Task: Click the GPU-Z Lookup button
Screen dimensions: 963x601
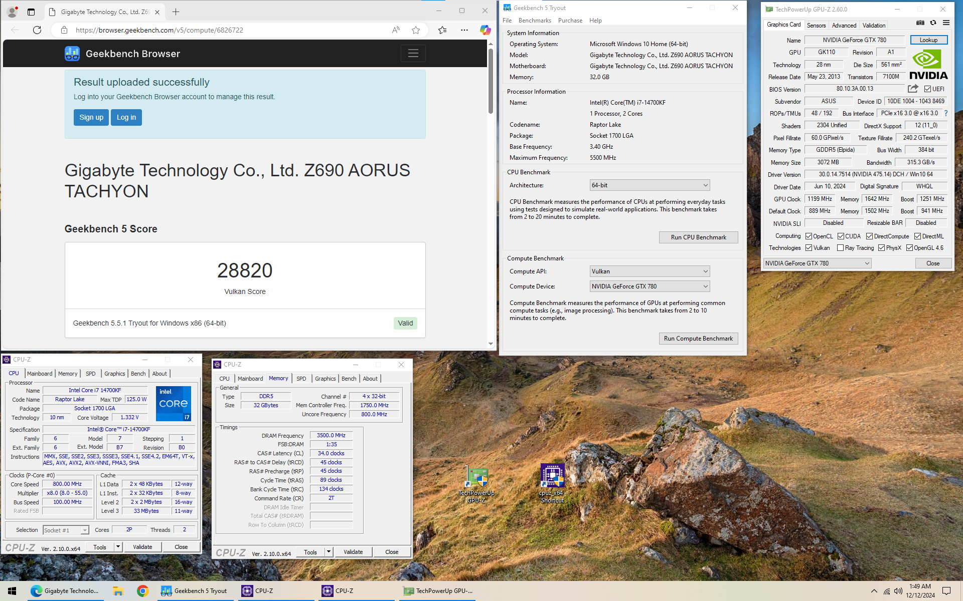Action: pyautogui.click(x=928, y=40)
